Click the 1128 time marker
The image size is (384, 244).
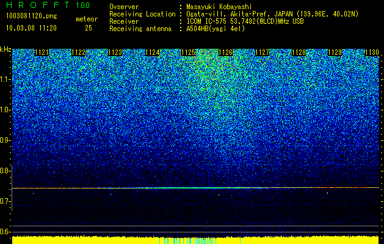tap(299, 52)
